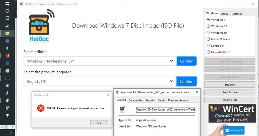Open PowerShell from the taskbar
The height and width of the screenshot is (136, 259).
tap(7, 86)
